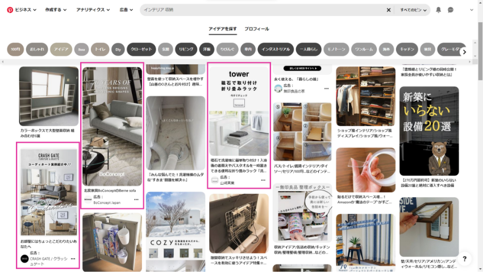
Task: Select the おしゃれ filter chip
Action: tap(37, 49)
